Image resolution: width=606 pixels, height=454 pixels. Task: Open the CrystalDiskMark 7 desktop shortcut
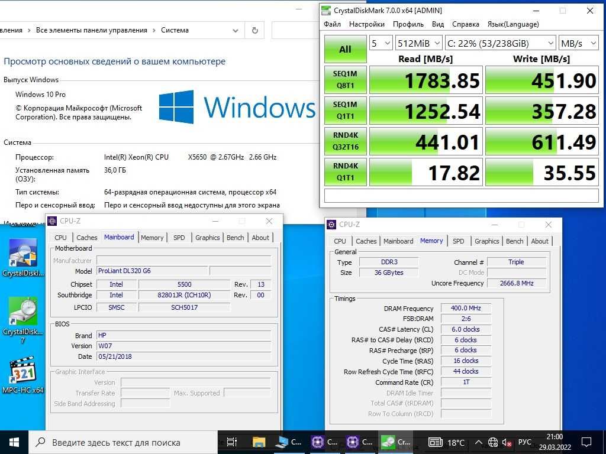point(23,320)
